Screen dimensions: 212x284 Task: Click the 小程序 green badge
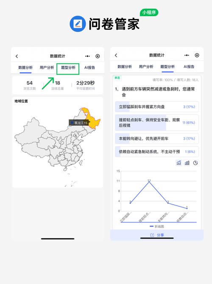[149, 12]
